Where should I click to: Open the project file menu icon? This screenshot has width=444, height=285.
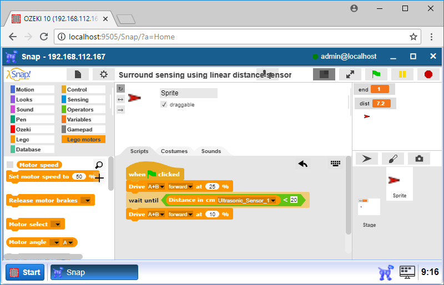pyautogui.click(x=78, y=74)
